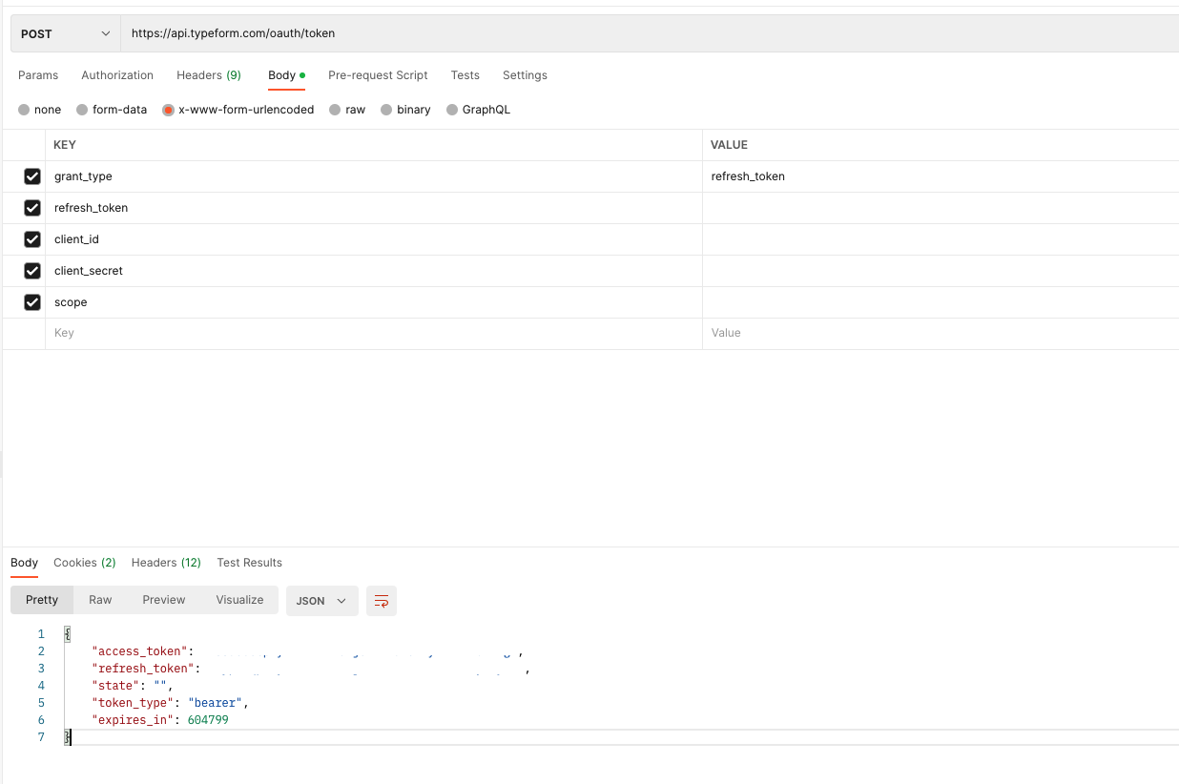Click the empty value field for scope
This screenshot has width=1179, height=784.
click(x=941, y=302)
